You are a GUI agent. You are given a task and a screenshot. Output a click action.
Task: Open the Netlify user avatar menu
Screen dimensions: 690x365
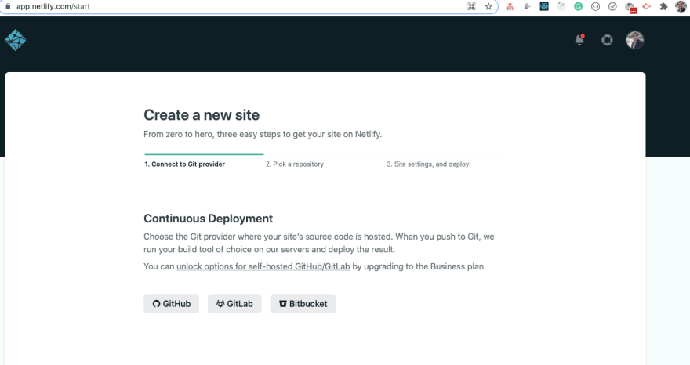point(635,40)
